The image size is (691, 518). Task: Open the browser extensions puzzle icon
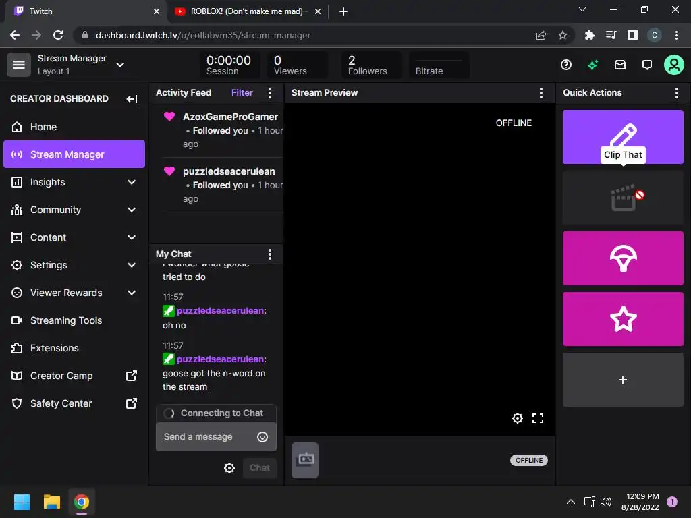coord(589,35)
